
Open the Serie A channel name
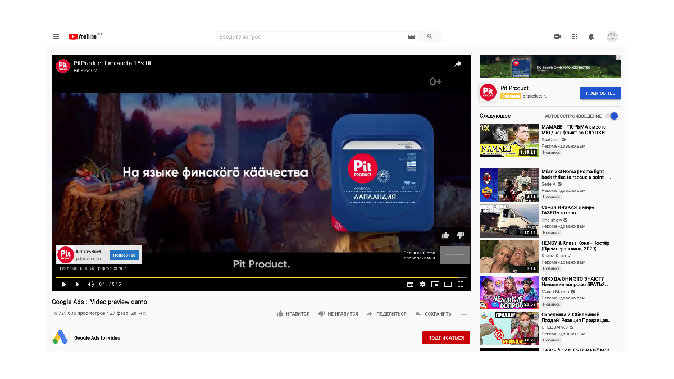tap(548, 184)
